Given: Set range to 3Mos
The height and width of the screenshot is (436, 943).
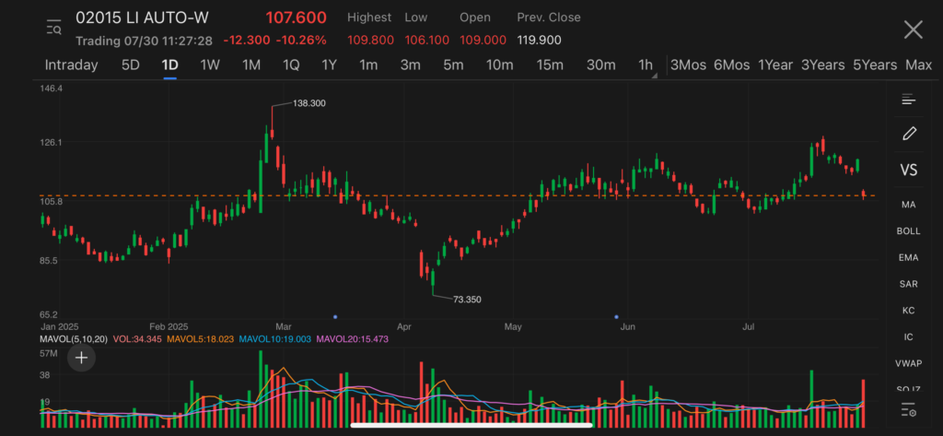Looking at the screenshot, I should coord(688,65).
